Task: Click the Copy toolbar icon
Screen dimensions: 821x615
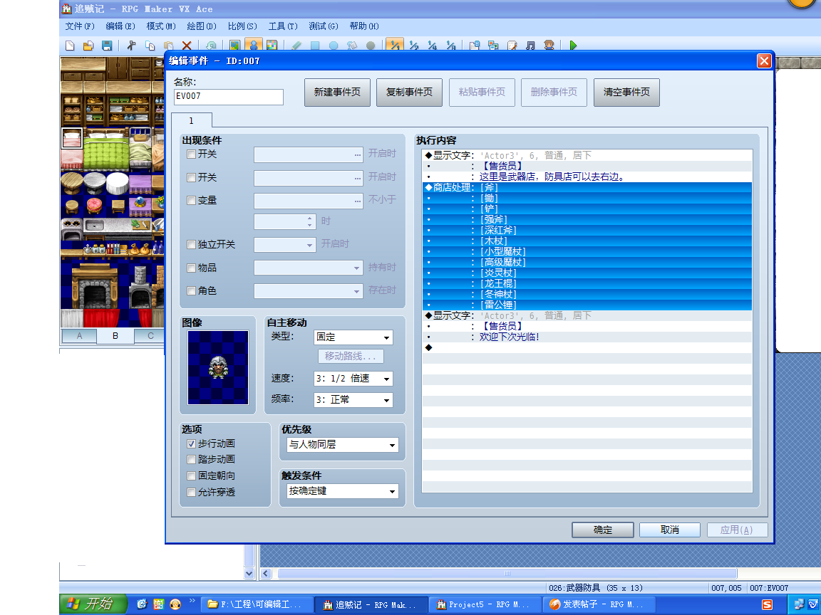Action: (150, 46)
